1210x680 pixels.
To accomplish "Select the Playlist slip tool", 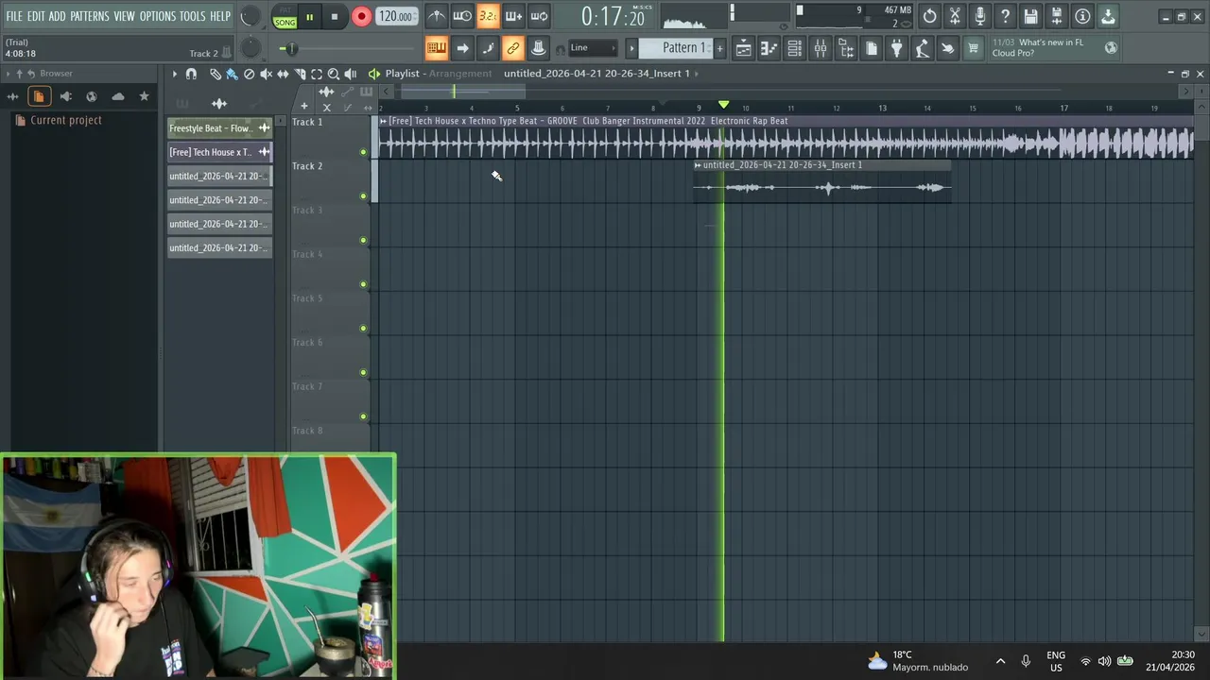I will (283, 74).
